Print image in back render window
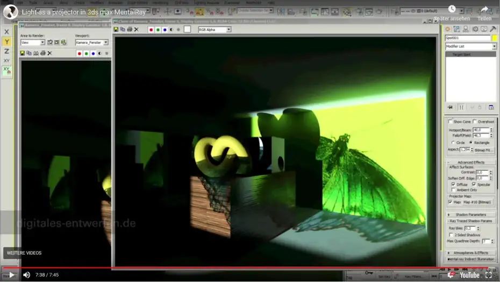500x282 pixels. pyautogui.click(x=42, y=53)
